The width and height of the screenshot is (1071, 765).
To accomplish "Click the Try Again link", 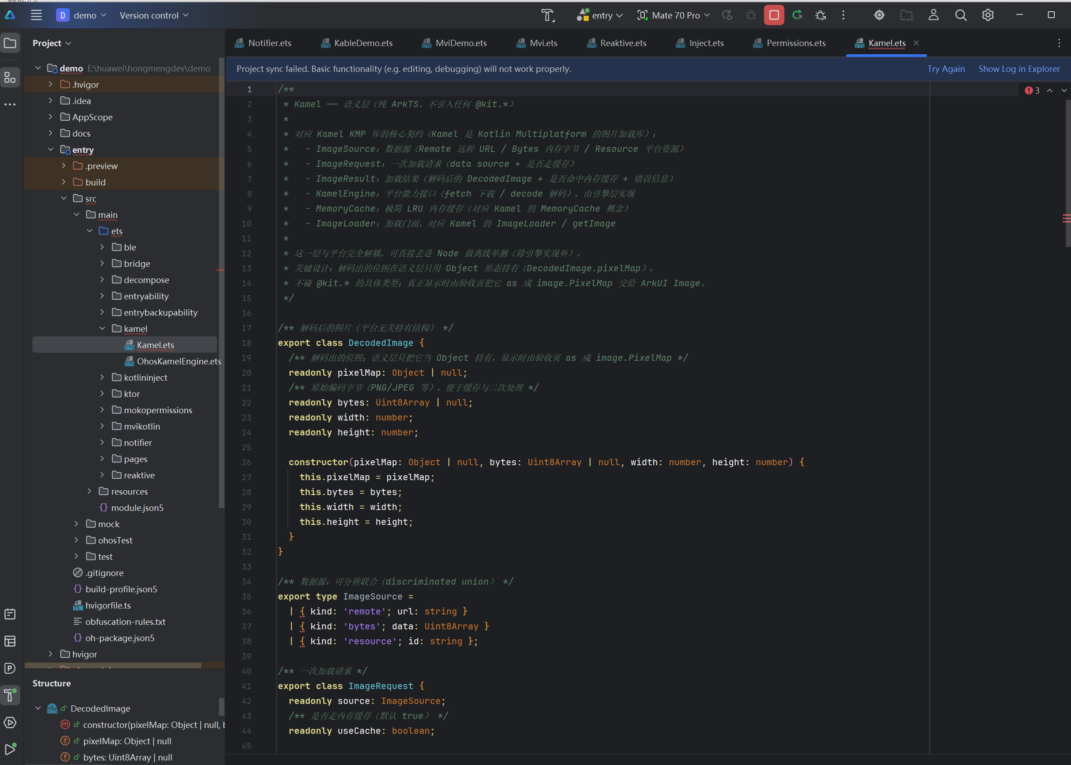I will coord(946,69).
